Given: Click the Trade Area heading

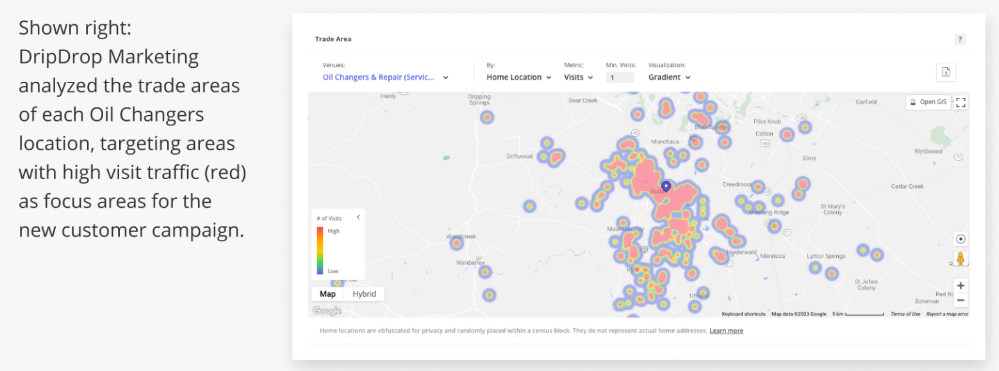Looking at the screenshot, I should pyautogui.click(x=333, y=39).
